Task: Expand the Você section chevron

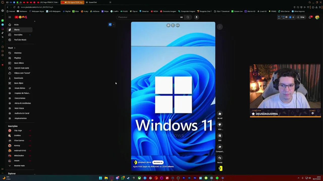Action: point(15,48)
